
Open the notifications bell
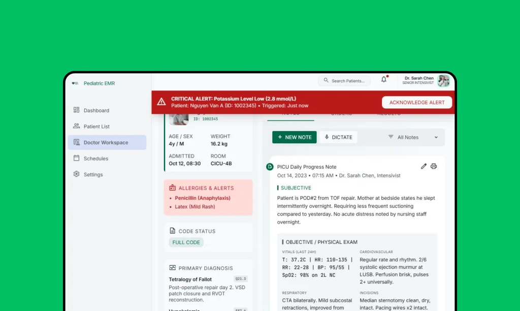[384, 79]
